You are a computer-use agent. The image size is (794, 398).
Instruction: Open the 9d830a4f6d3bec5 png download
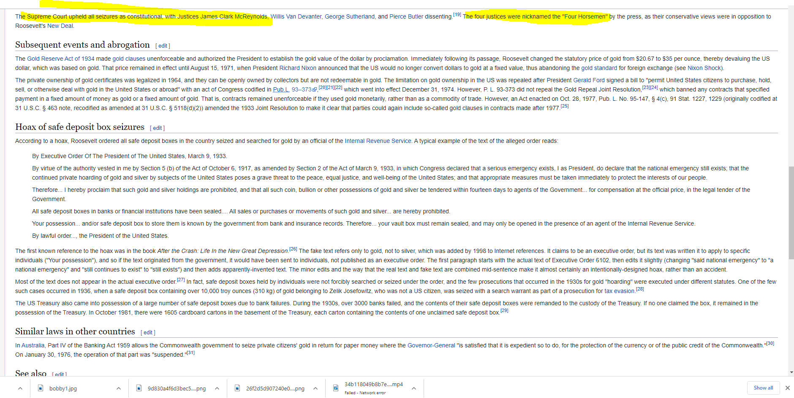(x=177, y=388)
